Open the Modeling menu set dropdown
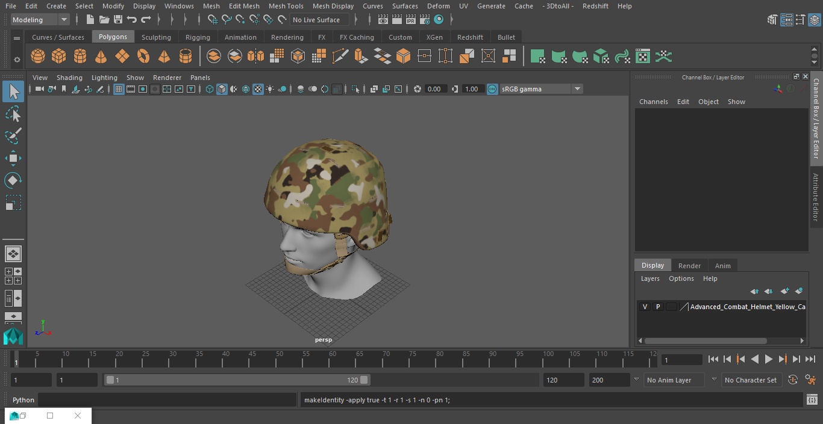The width and height of the screenshot is (823, 424). pyautogui.click(x=40, y=20)
